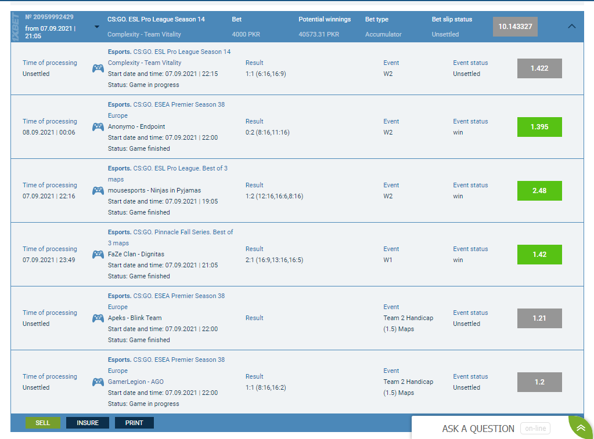Open Esports ESEA Premier link above Anonymo - Endpoint
Viewport: 594px width, 439px height.
click(166, 110)
